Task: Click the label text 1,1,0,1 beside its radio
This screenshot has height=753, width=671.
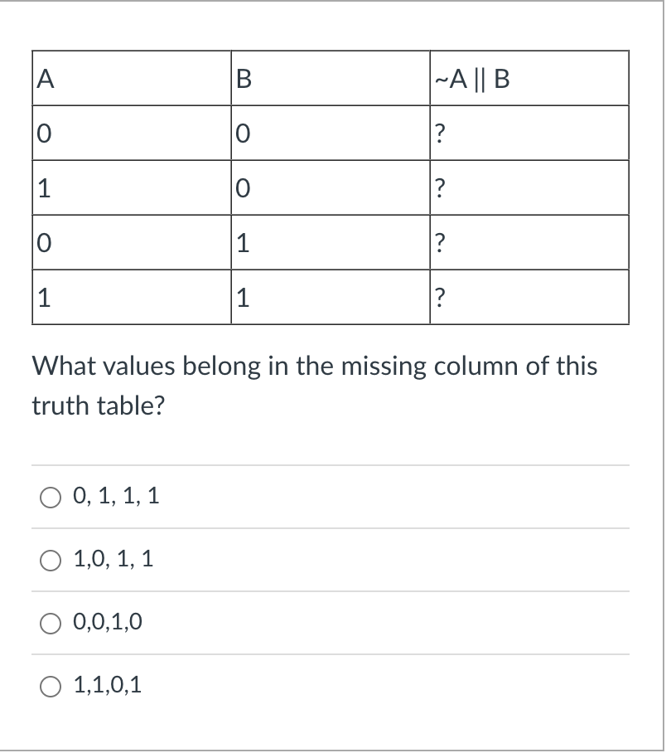Action: (x=108, y=685)
